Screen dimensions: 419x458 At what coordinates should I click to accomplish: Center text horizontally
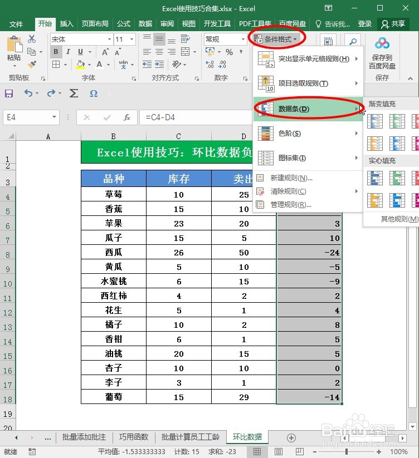pos(159,52)
